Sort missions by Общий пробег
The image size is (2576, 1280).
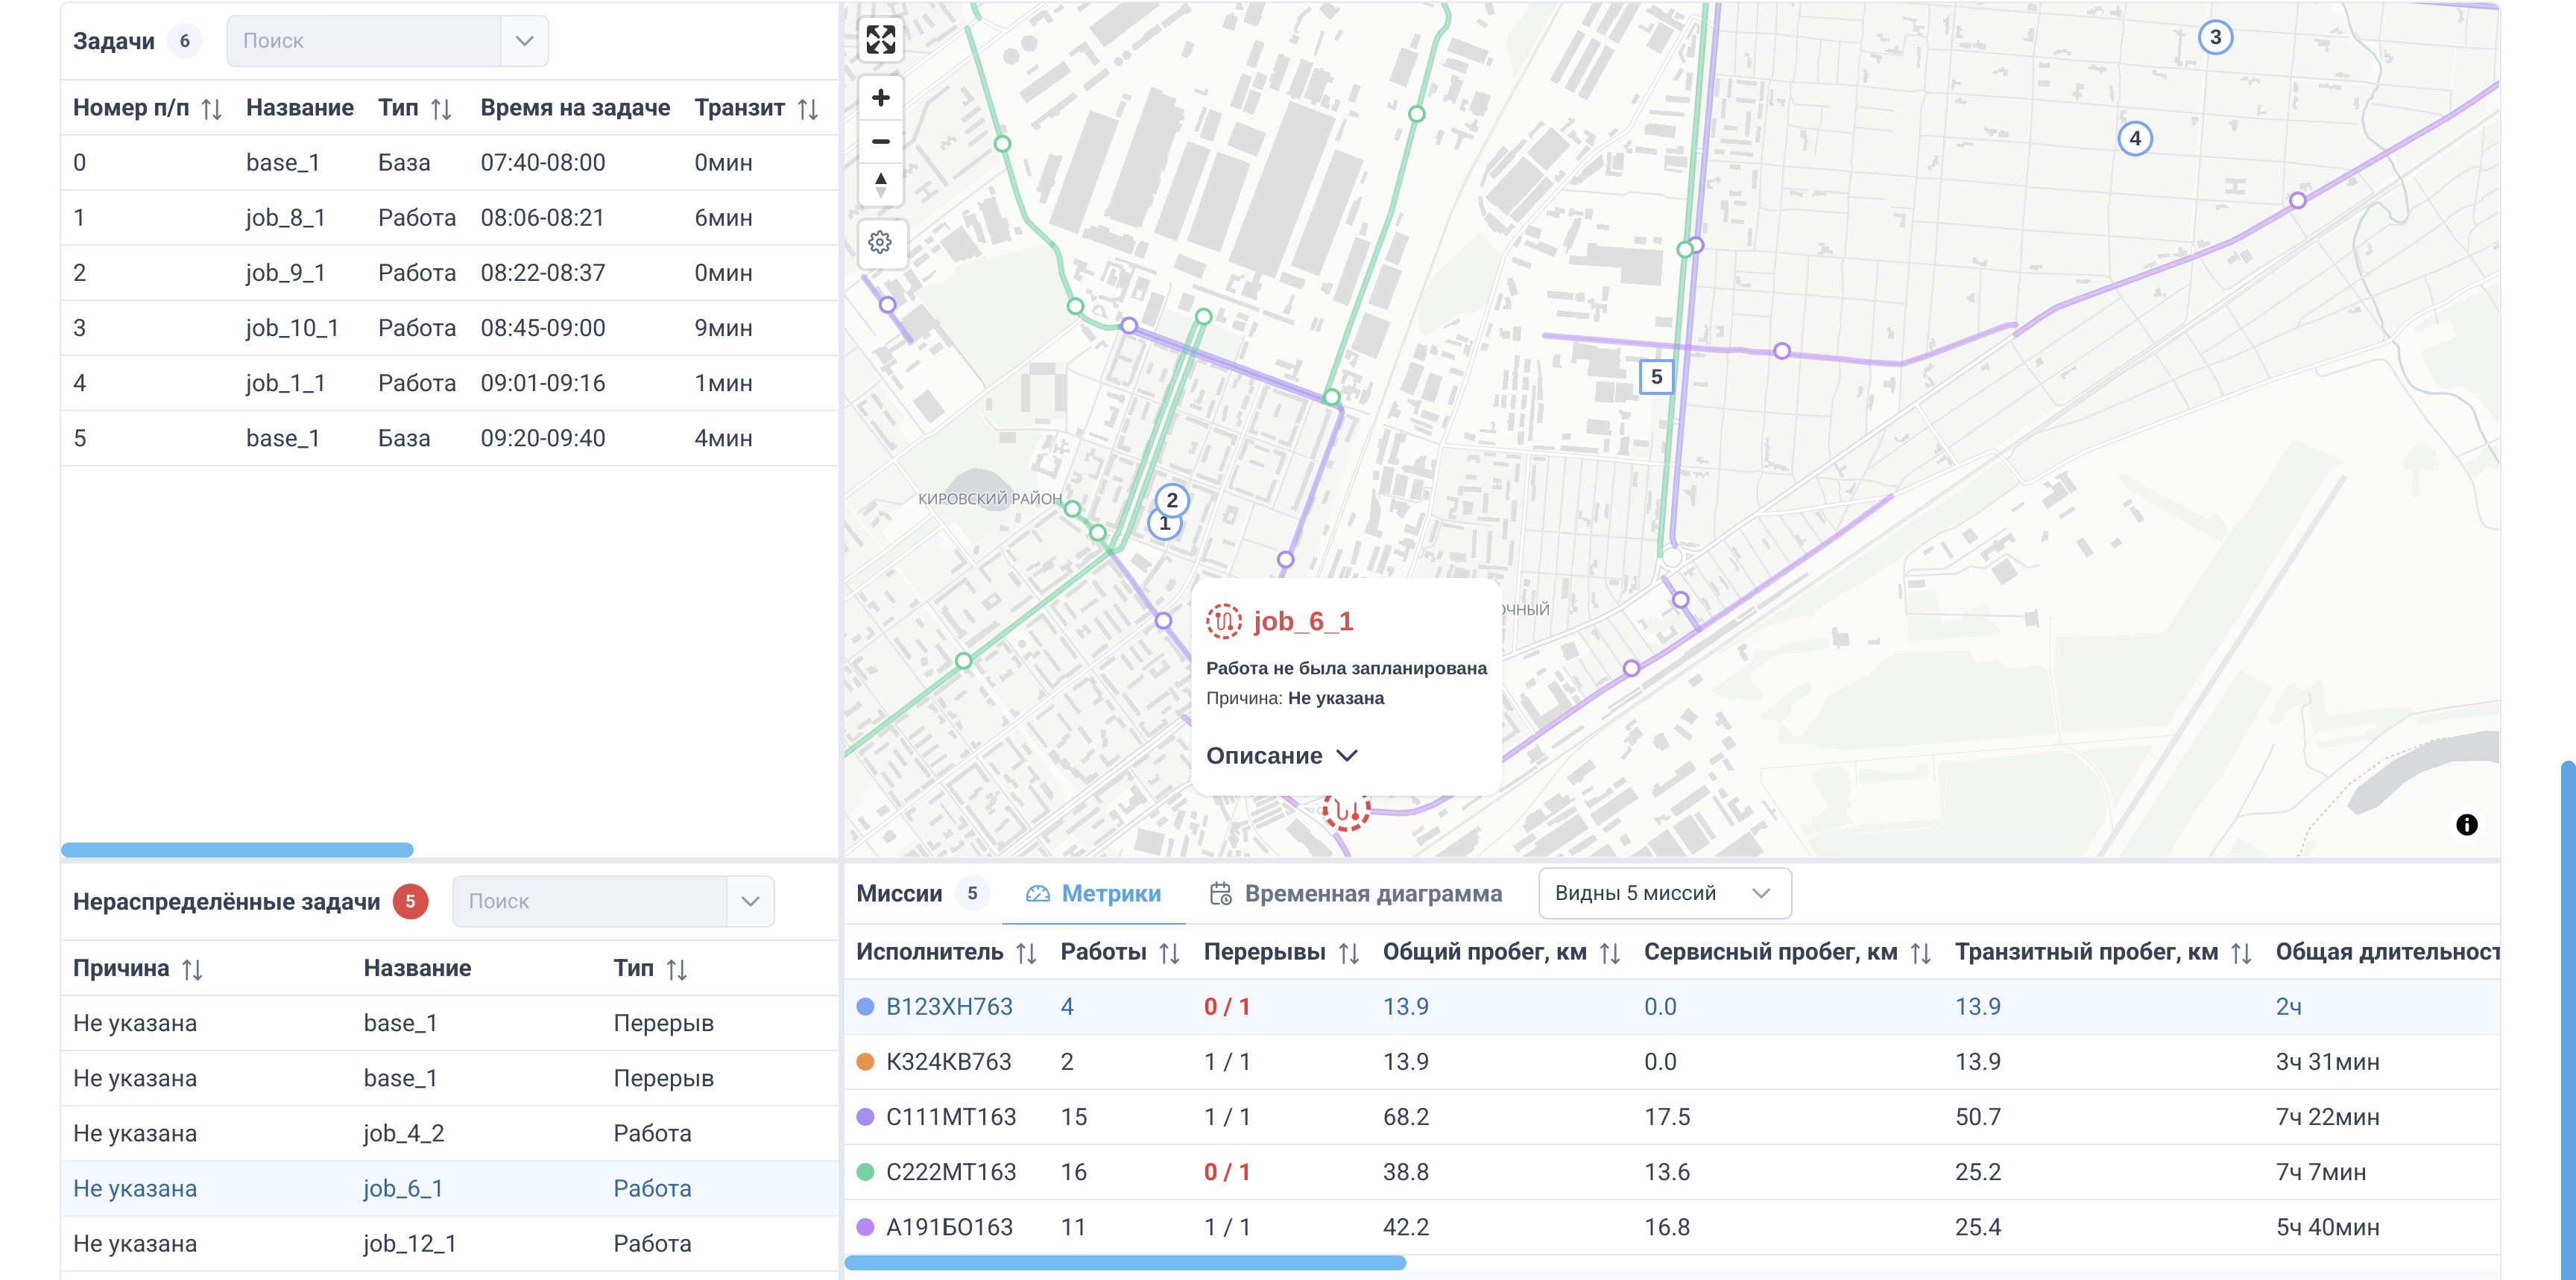1609,953
